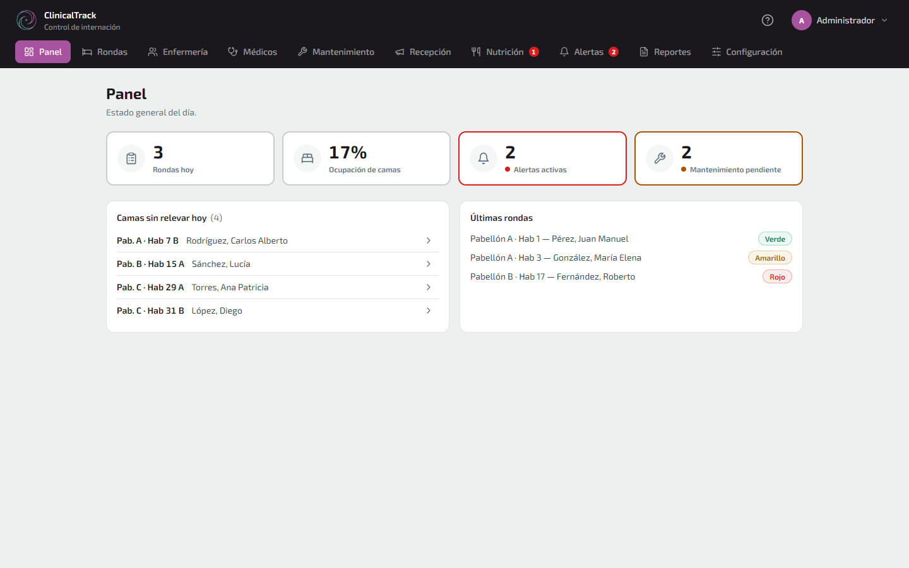Click the ClinicalTrack swirl logo

(x=27, y=20)
